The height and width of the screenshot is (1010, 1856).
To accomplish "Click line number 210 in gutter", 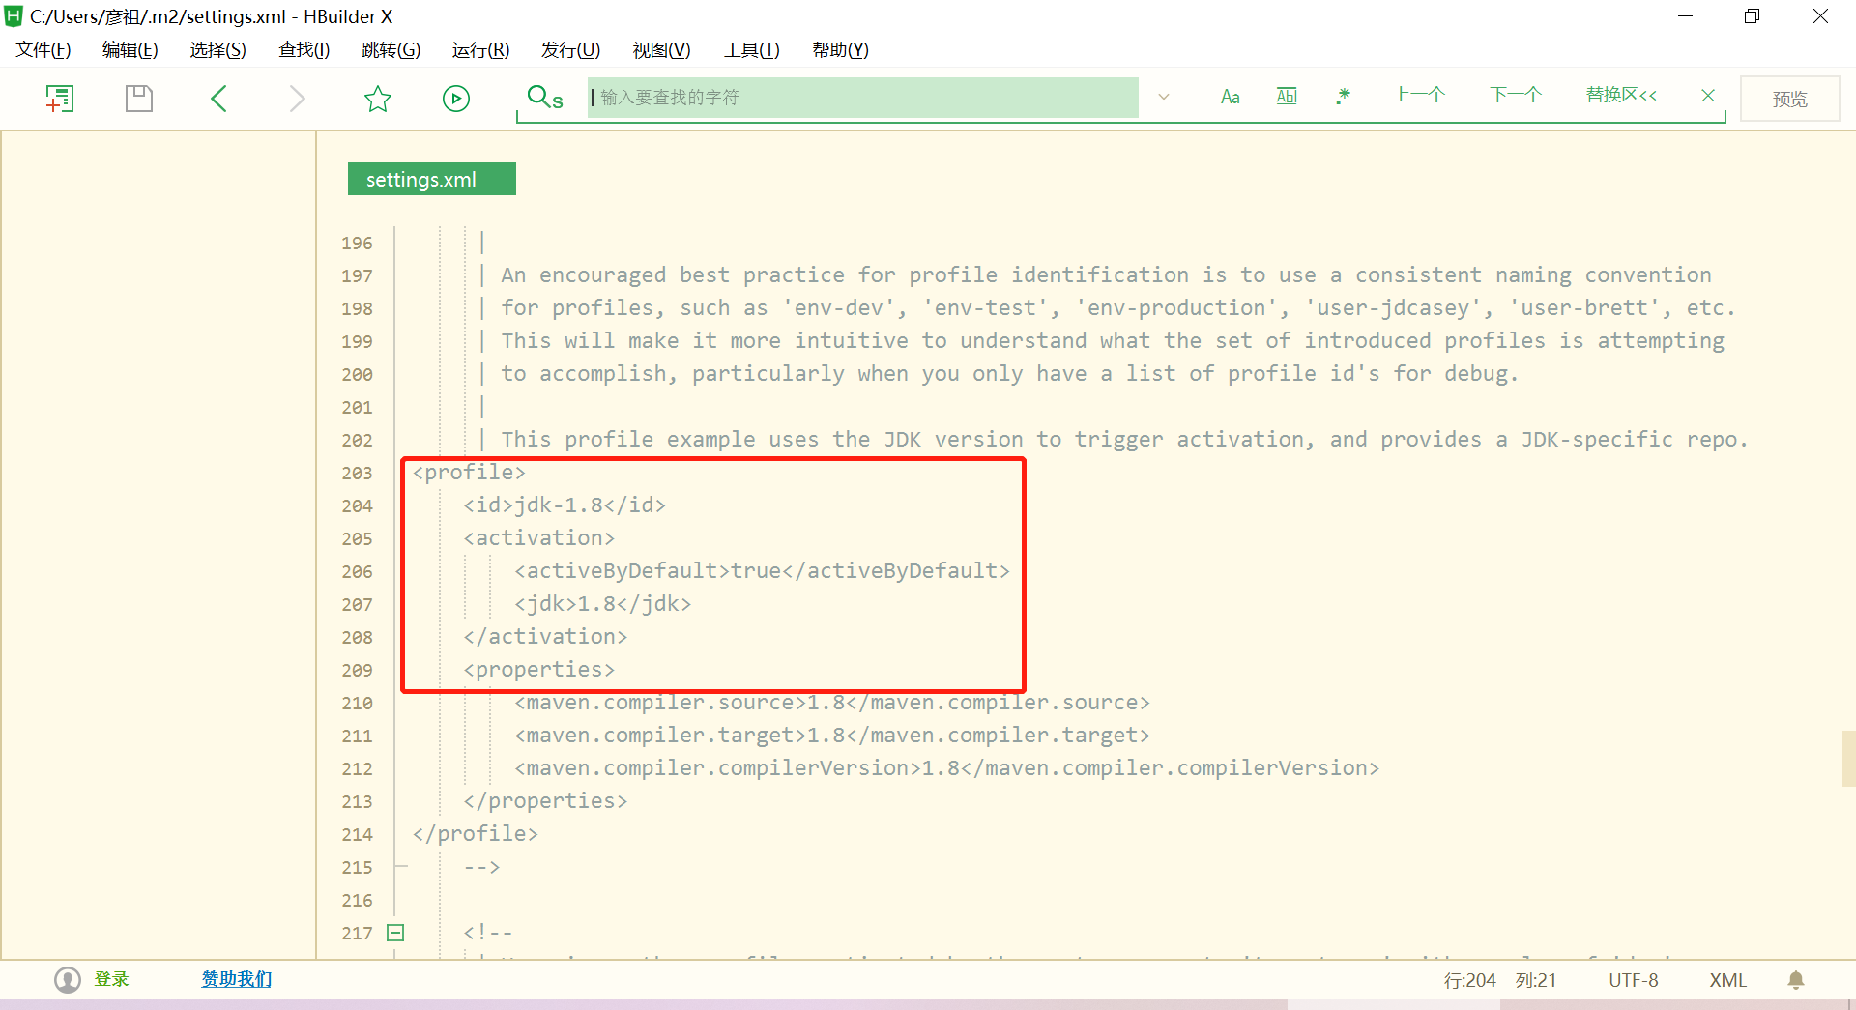I will [x=357, y=703].
